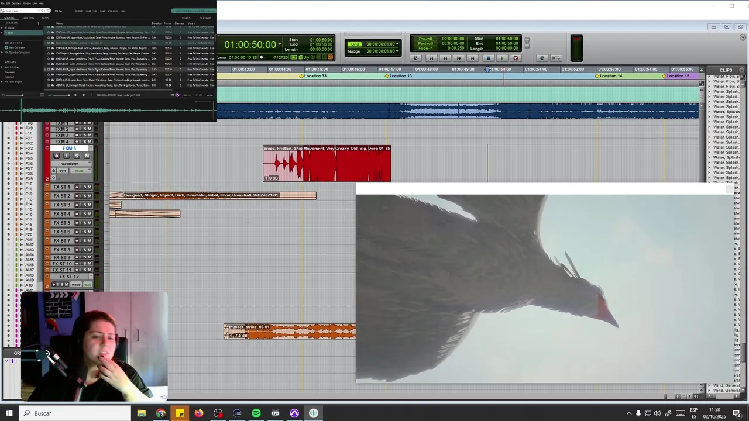Switch to the NEWS tab
This screenshot has height=421, width=749.
click(46, 18)
